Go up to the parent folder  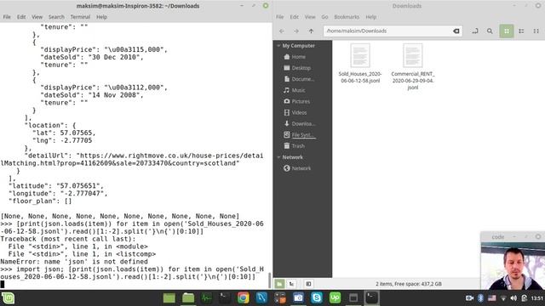311,31
